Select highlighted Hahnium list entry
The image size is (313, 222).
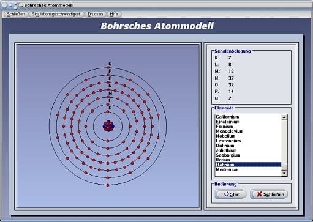pyautogui.click(x=248, y=165)
